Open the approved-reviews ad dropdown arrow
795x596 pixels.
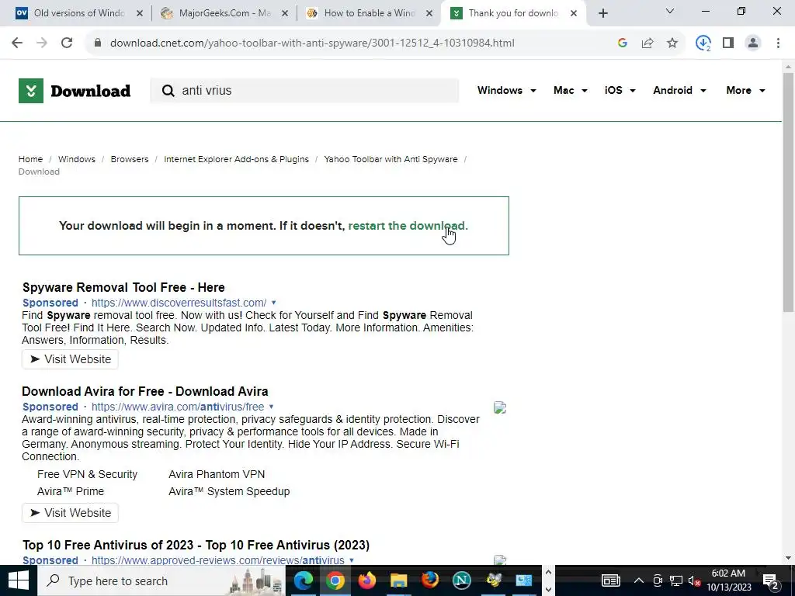click(x=352, y=560)
